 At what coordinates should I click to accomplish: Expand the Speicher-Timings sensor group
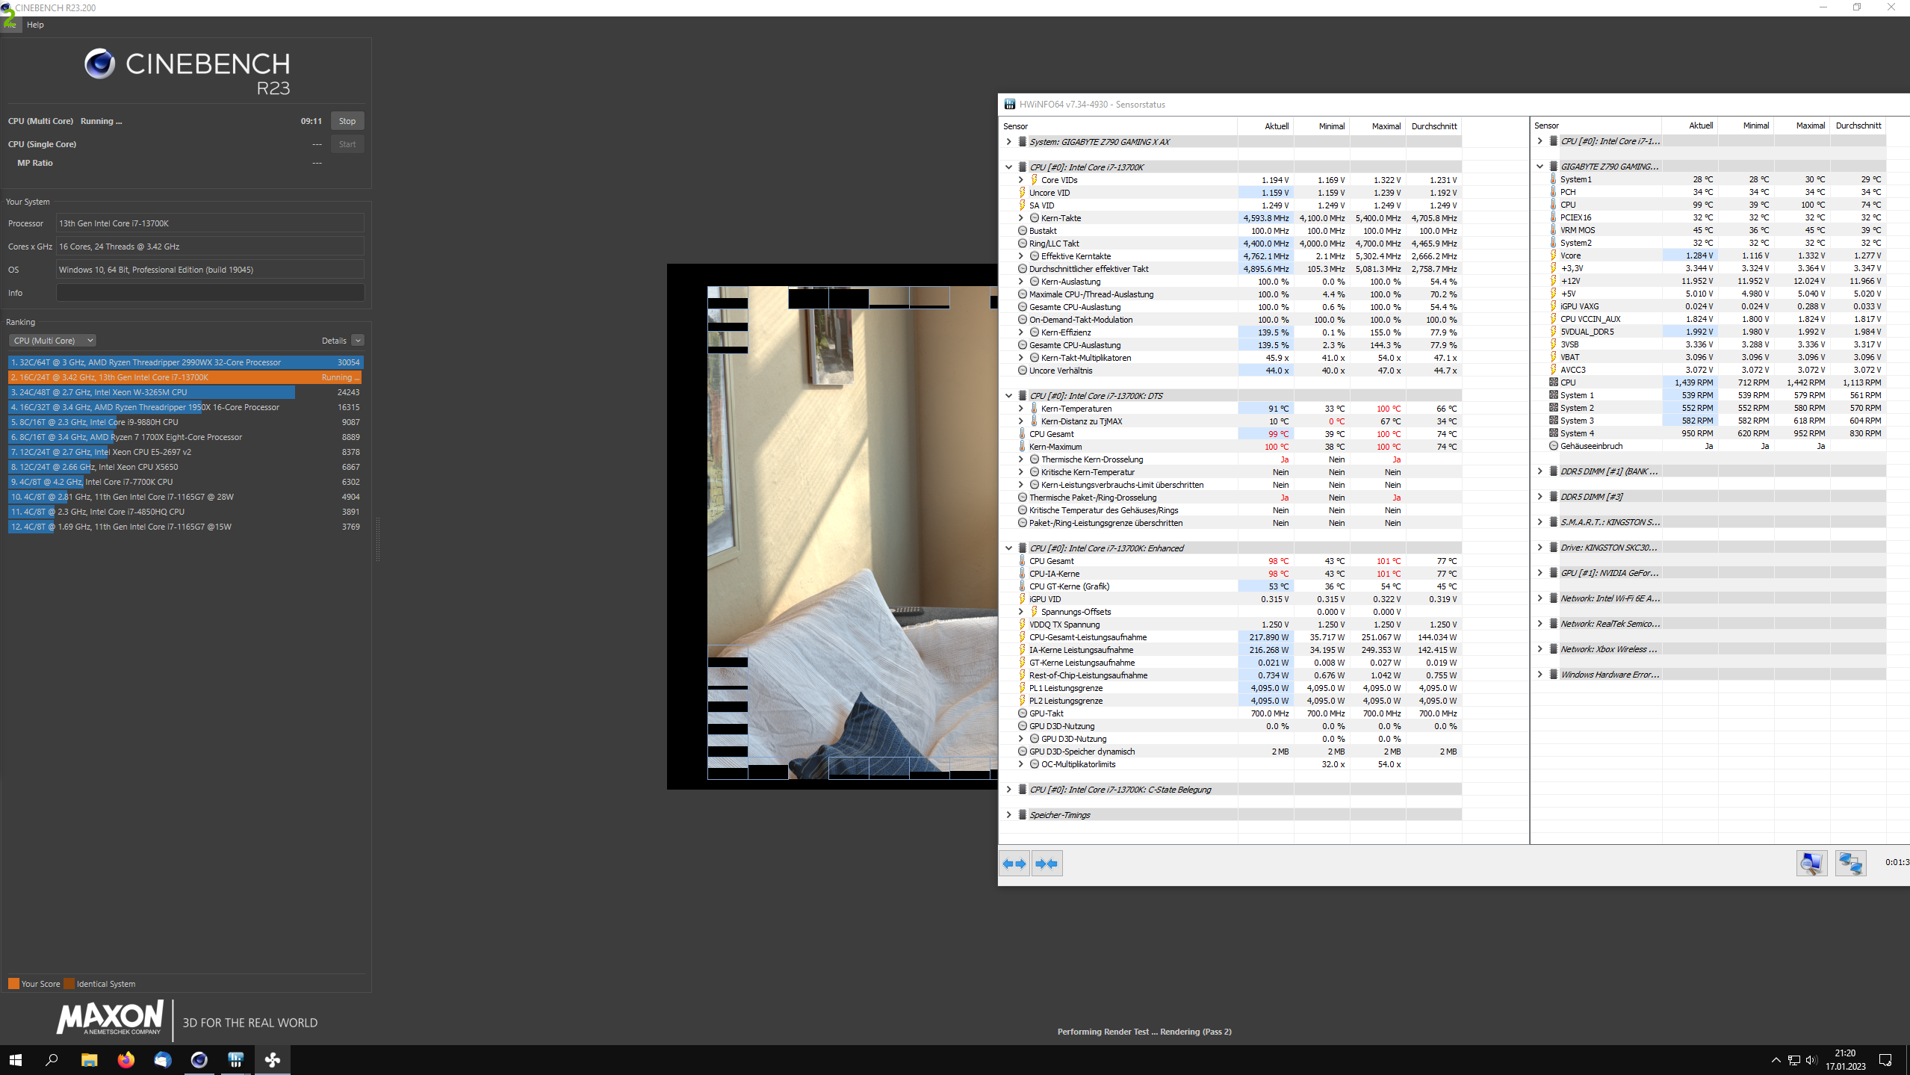[1008, 815]
